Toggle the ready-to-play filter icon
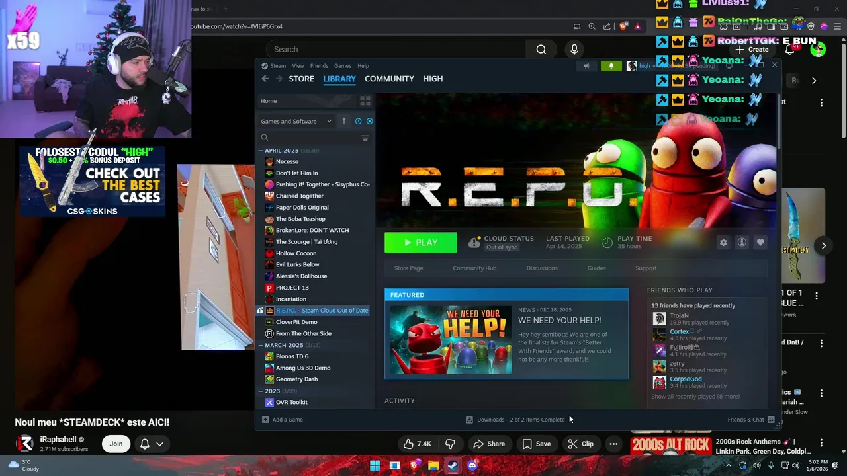The height and width of the screenshot is (476, 847). pos(369,121)
